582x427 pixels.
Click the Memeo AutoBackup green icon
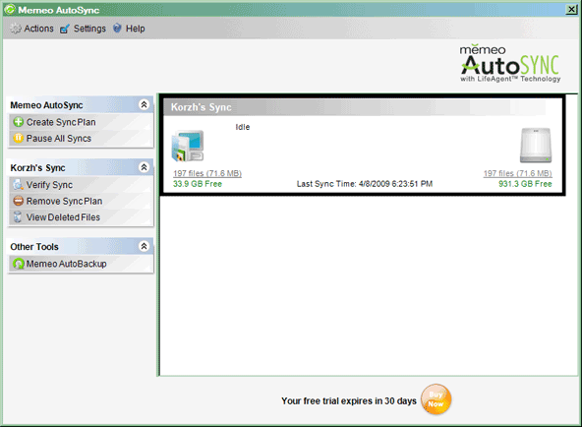click(18, 264)
